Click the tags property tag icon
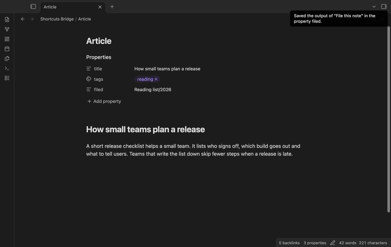The height and width of the screenshot is (247, 391). point(89,79)
